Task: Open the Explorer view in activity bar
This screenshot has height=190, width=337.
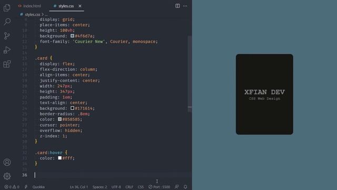Action: point(7,8)
